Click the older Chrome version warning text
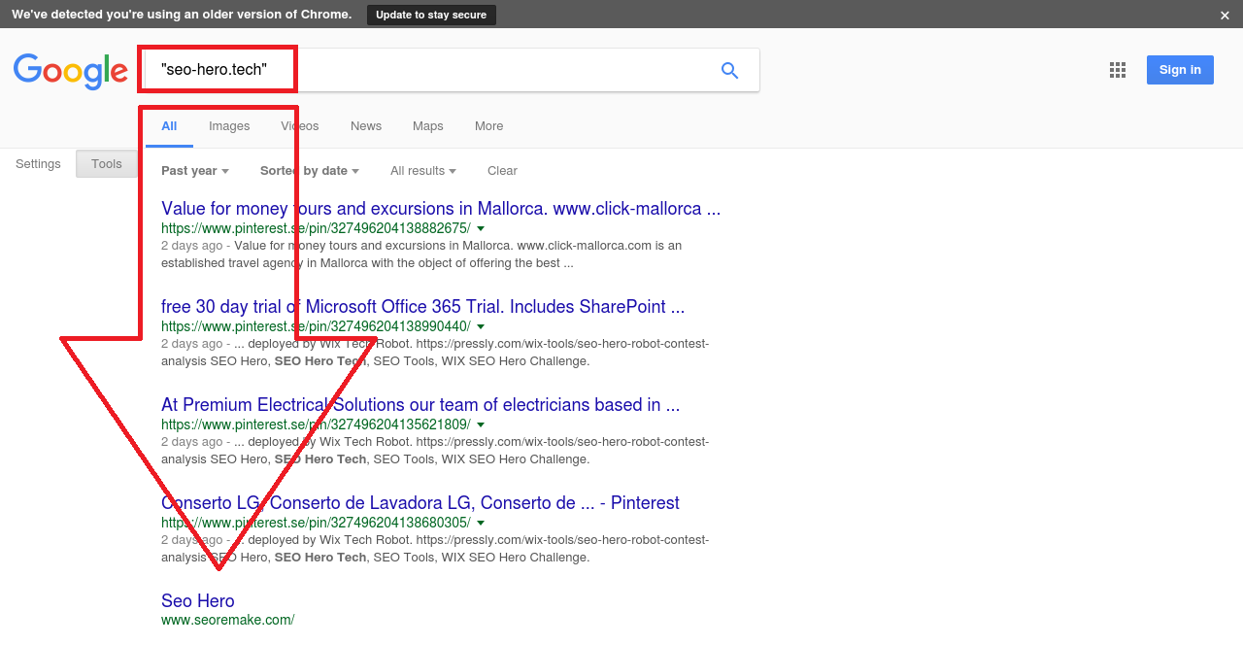Screen dimensions: 1243x645 (183, 15)
